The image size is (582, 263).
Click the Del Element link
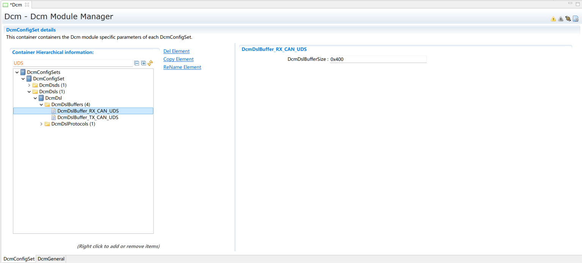pyautogui.click(x=176, y=51)
